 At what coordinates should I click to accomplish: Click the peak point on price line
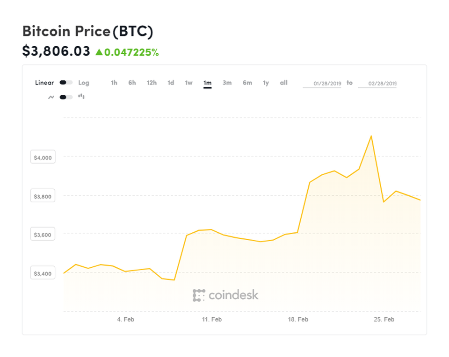(371, 136)
